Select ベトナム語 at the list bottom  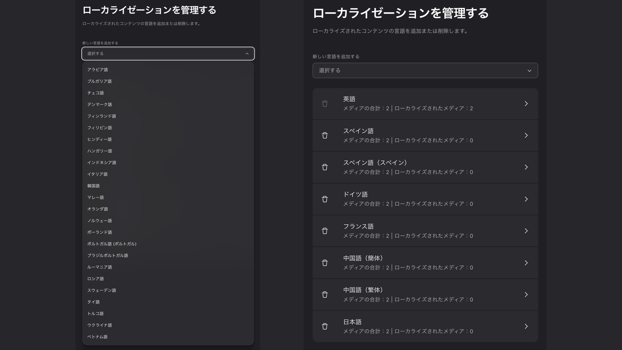(97, 337)
